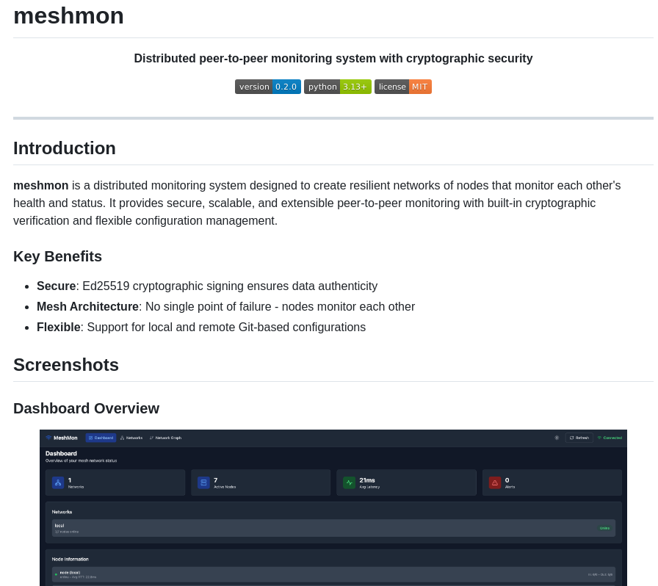Click the python 3.13+ badge

click(x=337, y=87)
